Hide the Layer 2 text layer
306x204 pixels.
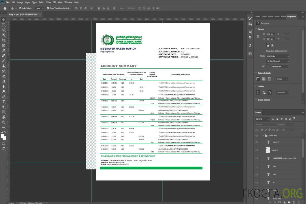click(x=257, y=142)
